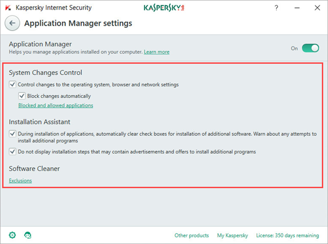Click the Kaspersky K logo icon in title bar

[x=8, y=8]
